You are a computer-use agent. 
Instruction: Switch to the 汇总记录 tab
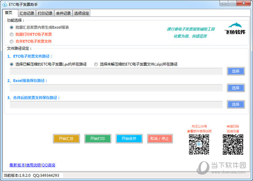pos(26,13)
